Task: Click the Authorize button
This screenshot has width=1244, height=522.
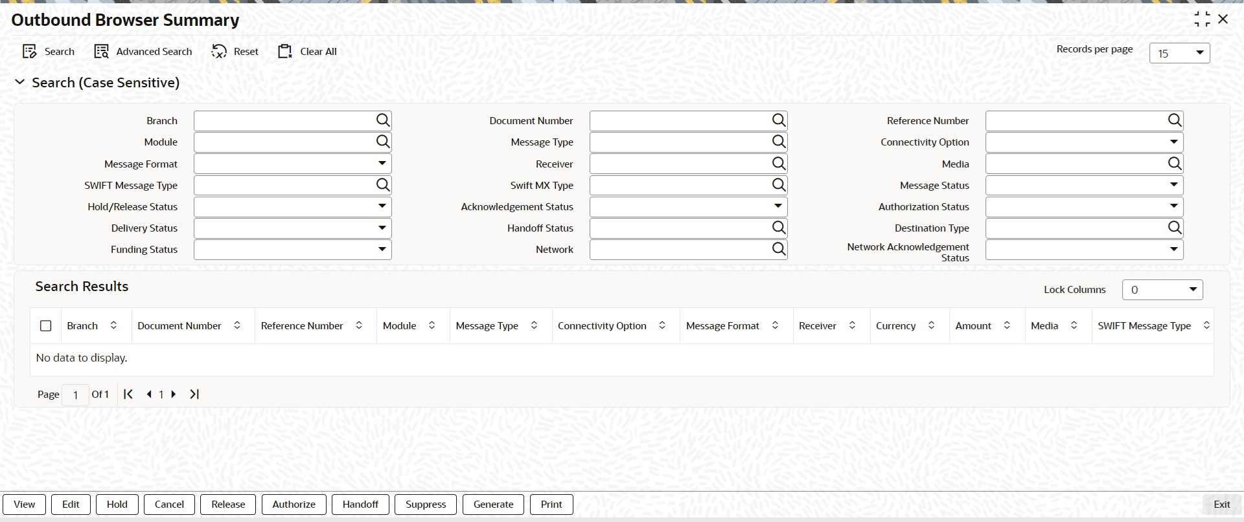Action: [294, 505]
